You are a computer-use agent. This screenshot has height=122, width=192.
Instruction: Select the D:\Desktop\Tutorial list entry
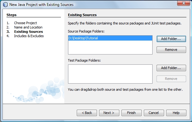click(x=110, y=38)
